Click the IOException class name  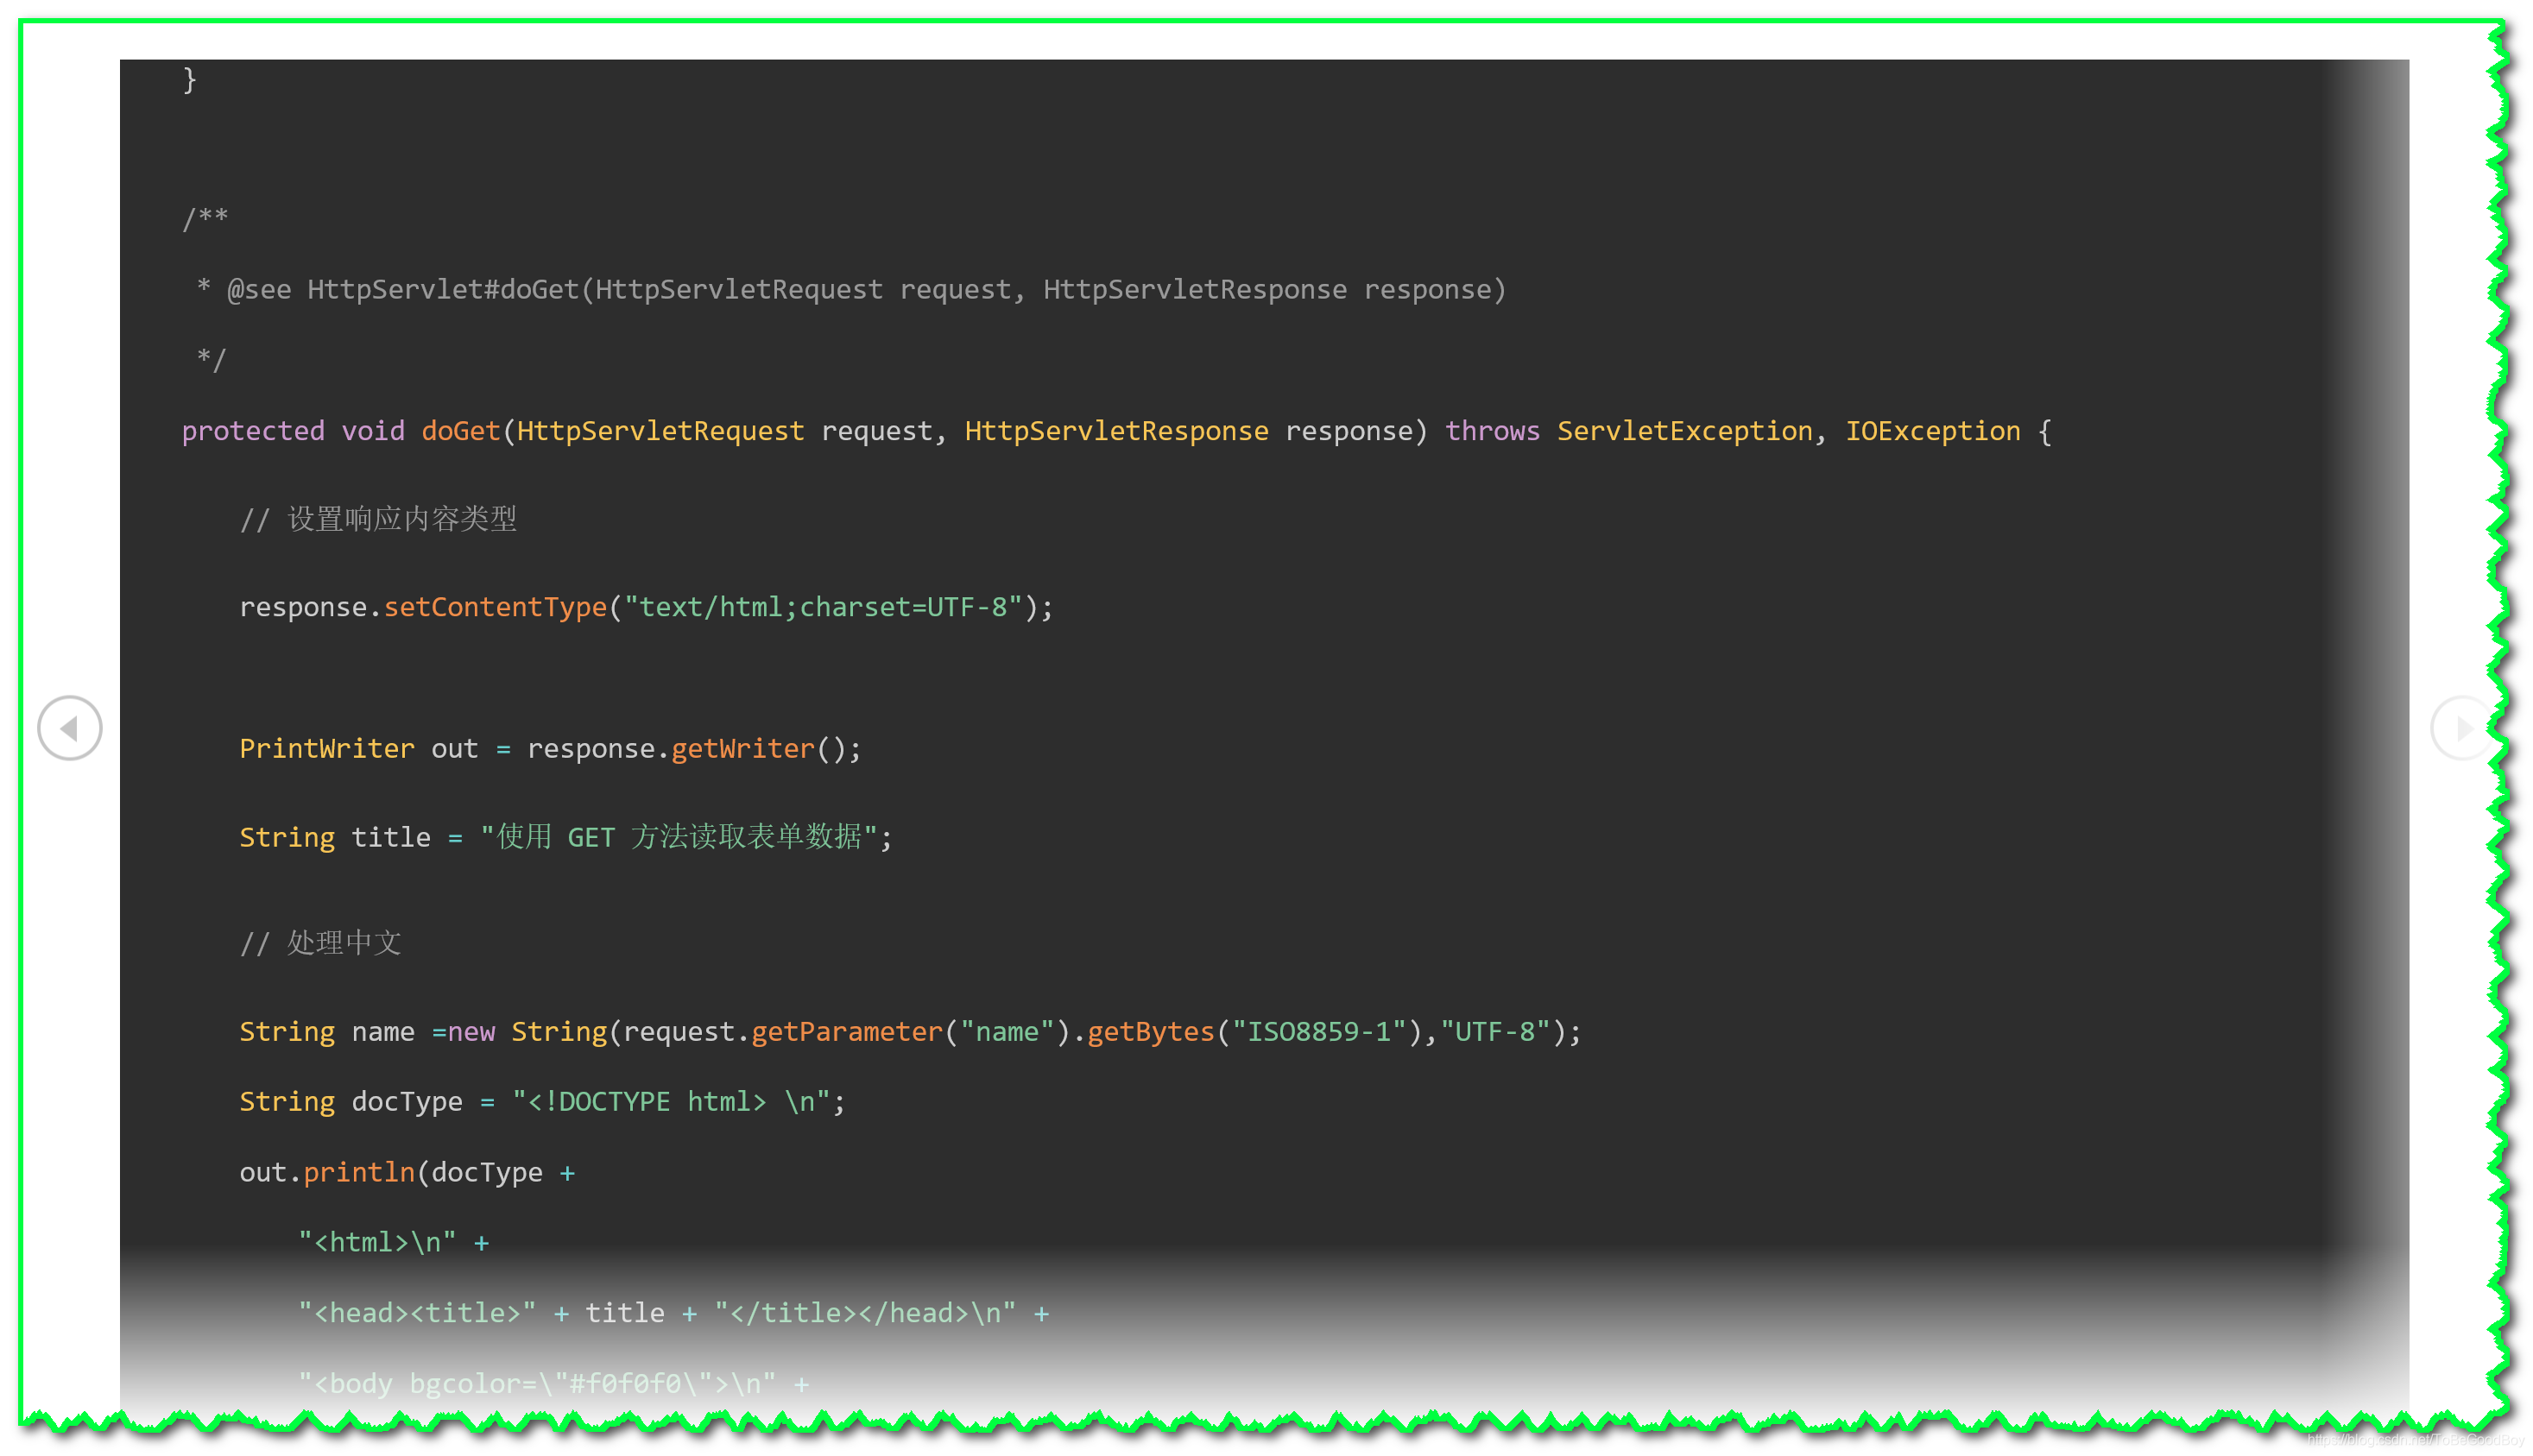tap(1932, 431)
